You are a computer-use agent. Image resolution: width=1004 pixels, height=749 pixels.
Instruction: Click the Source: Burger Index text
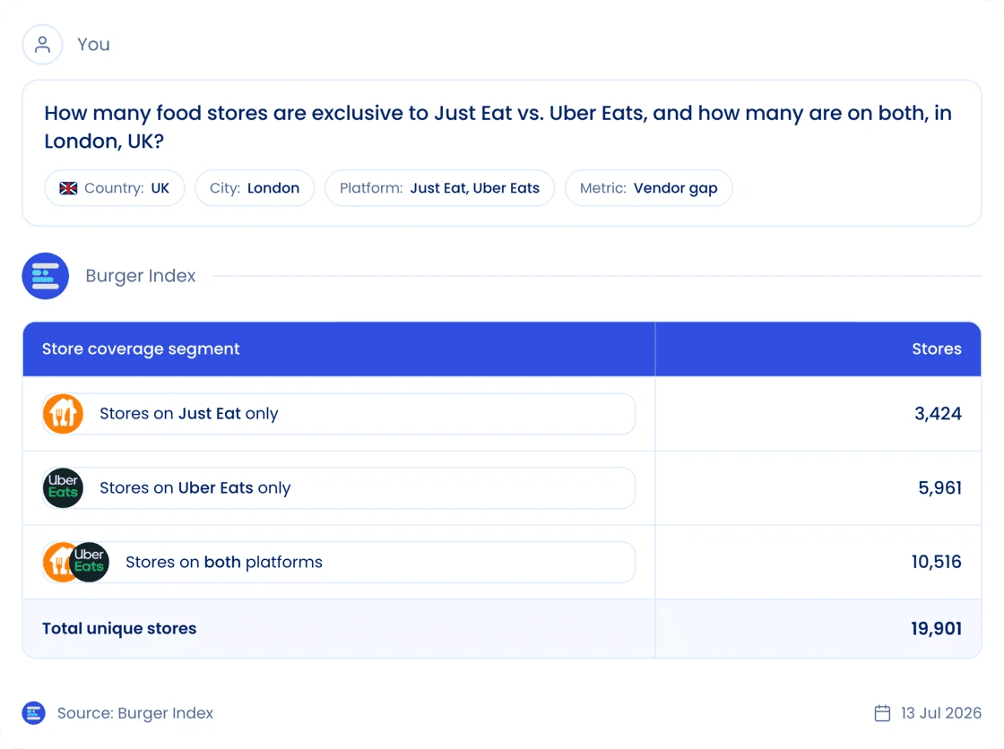pos(135,713)
